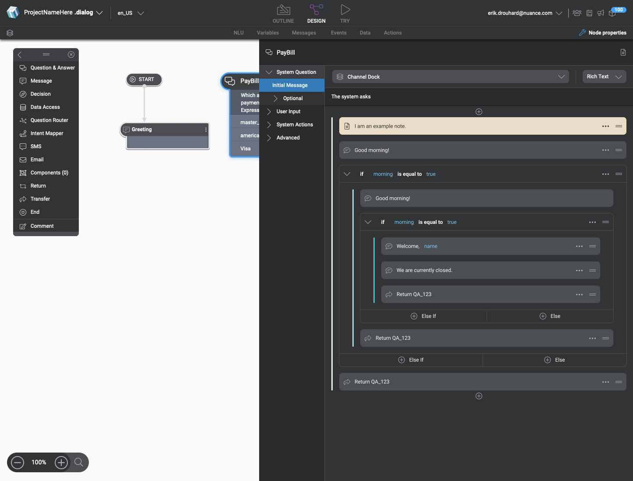Collapse the nested 'if morning' condition

(368, 222)
